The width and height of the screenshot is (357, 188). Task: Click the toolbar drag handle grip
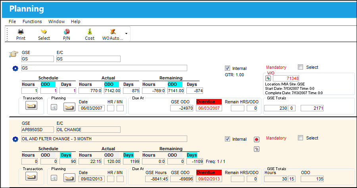click(x=7, y=34)
